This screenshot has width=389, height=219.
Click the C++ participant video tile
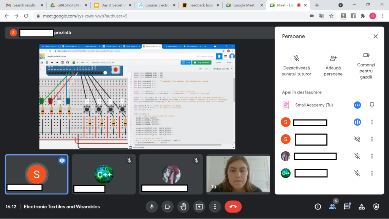click(104, 174)
